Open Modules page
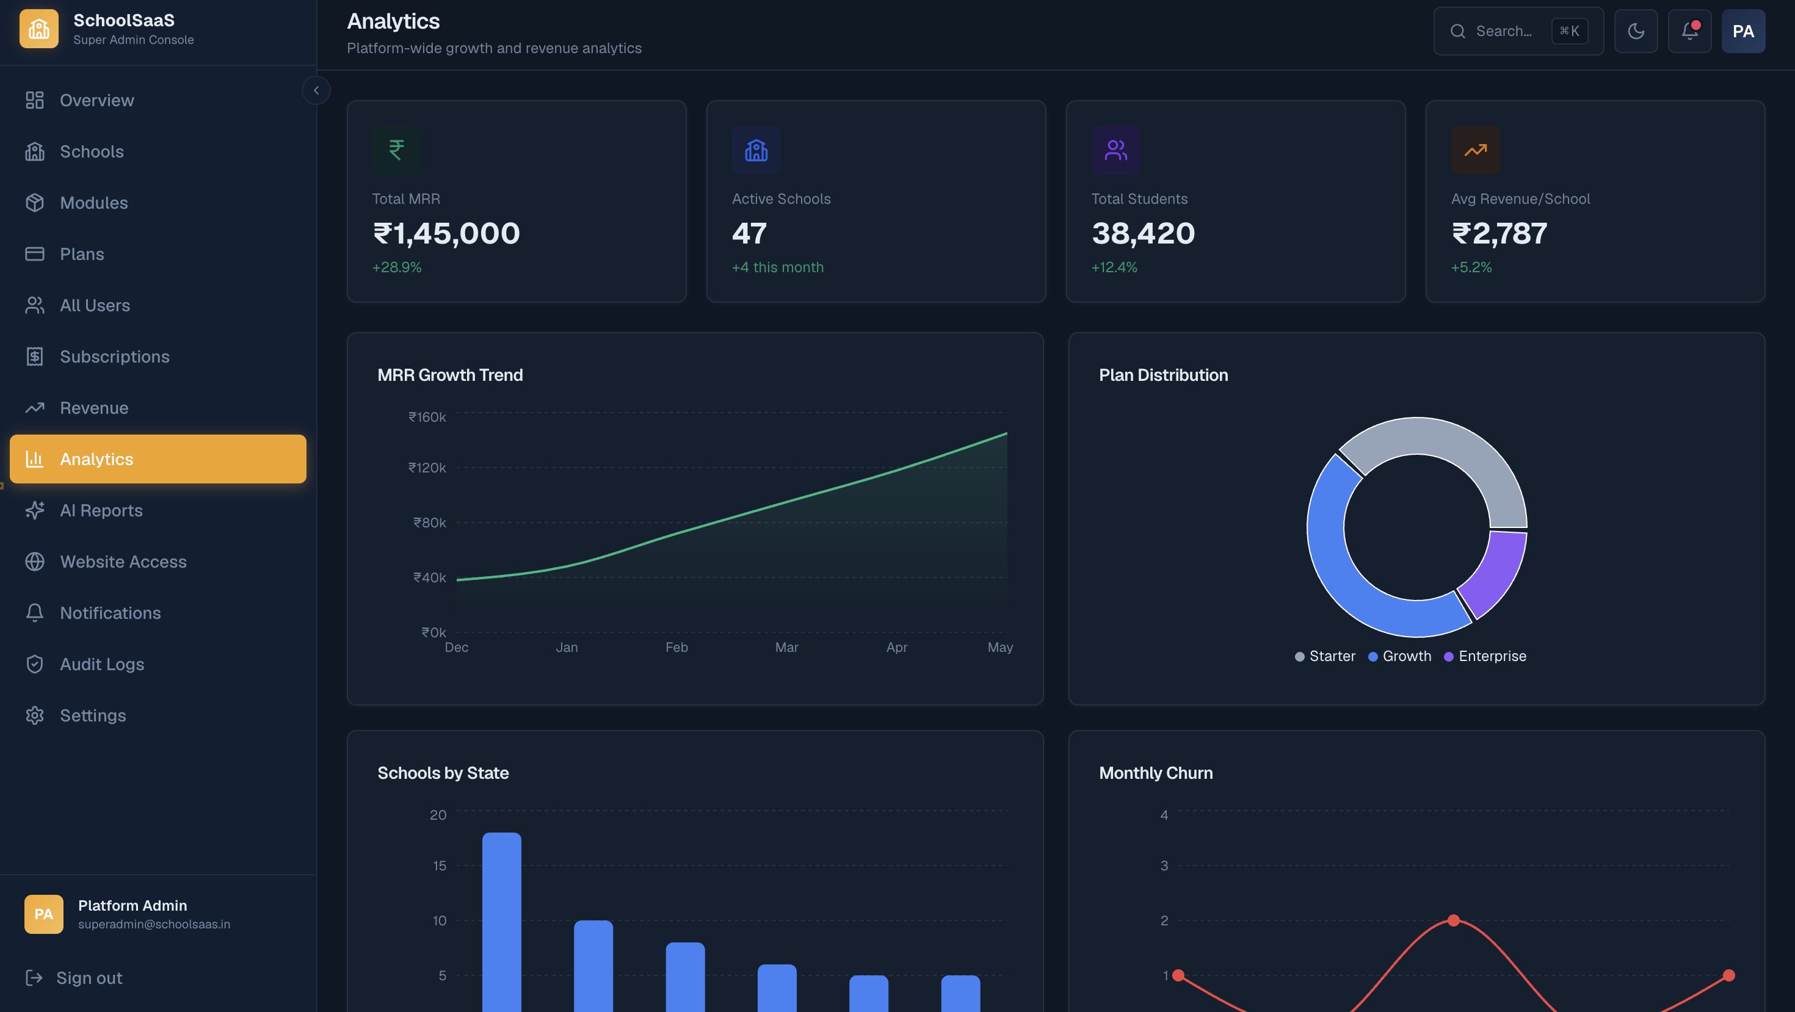 tap(158, 203)
